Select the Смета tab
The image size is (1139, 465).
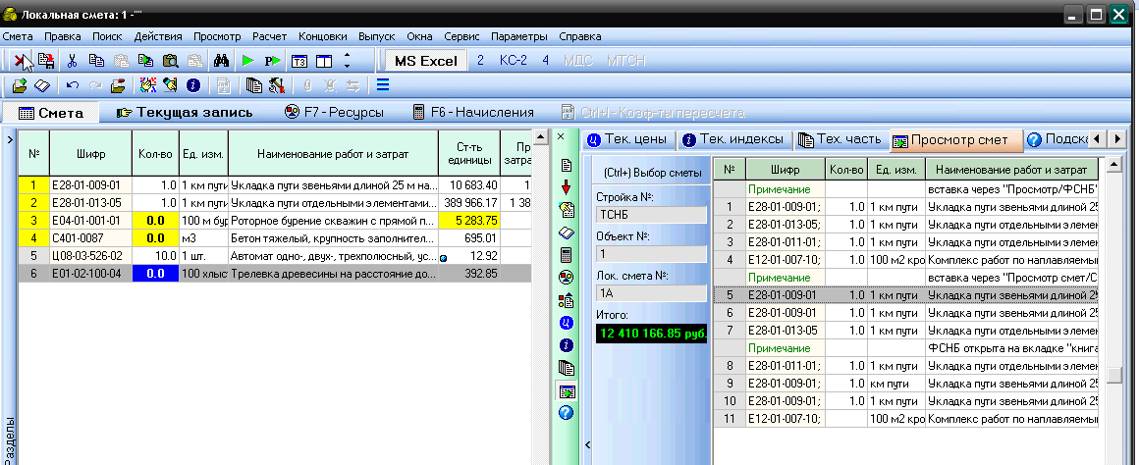pos(50,113)
